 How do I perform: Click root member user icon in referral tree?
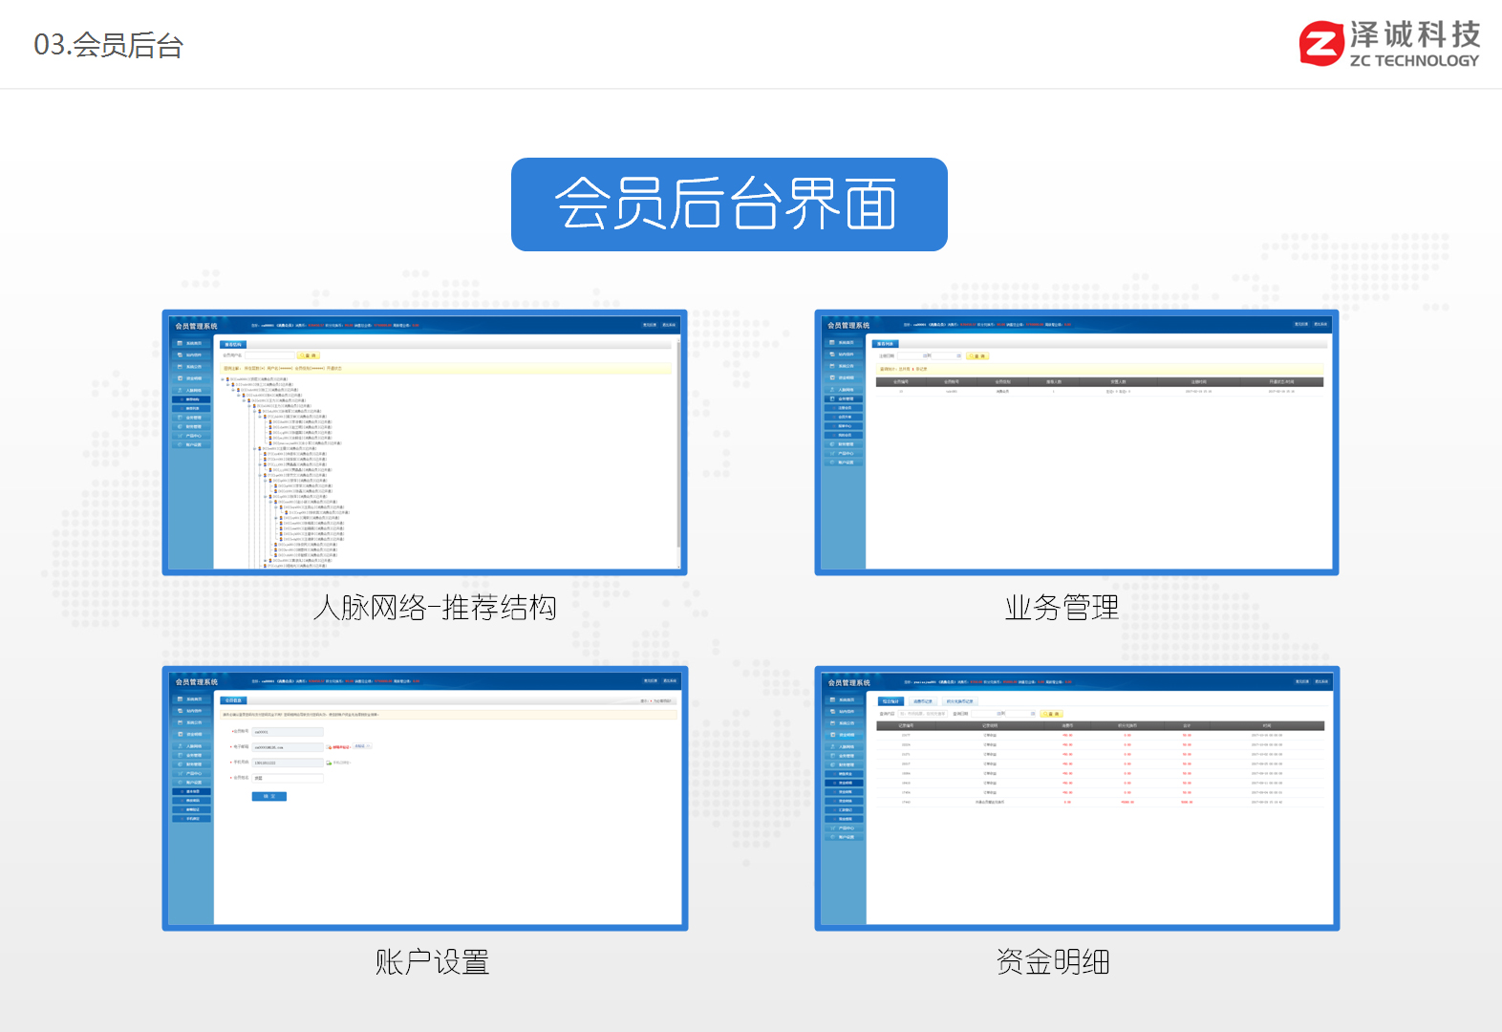(227, 379)
